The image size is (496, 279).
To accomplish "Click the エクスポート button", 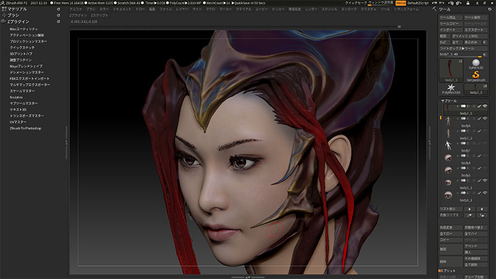I will point(476,30).
